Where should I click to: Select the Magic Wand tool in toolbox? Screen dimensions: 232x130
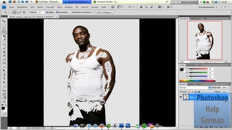[x=4, y=32]
